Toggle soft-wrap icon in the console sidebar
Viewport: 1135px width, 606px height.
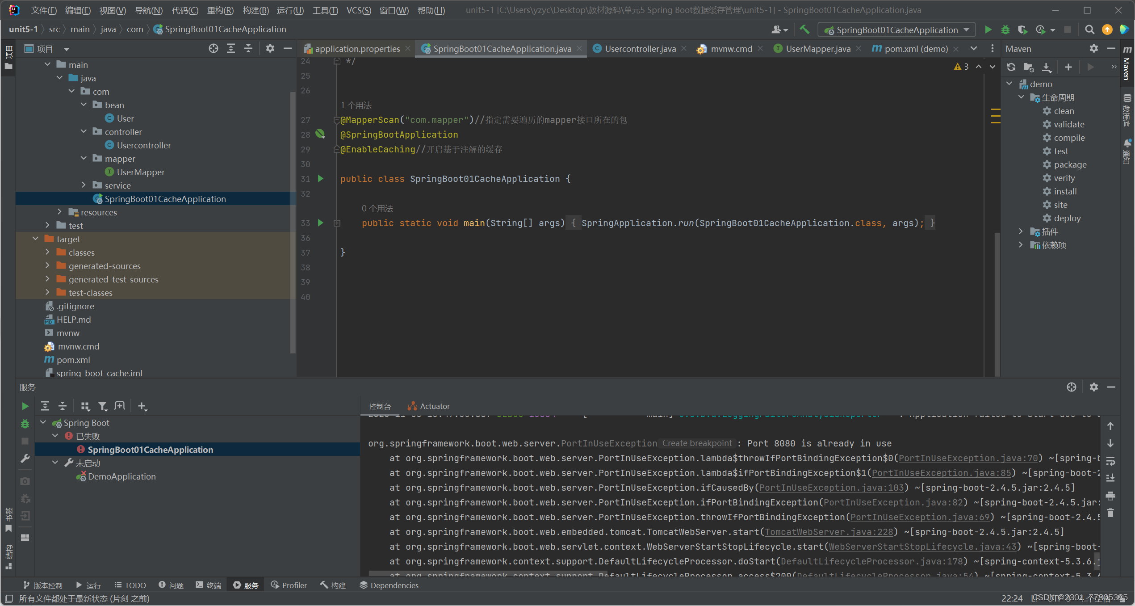tap(1110, 461)
